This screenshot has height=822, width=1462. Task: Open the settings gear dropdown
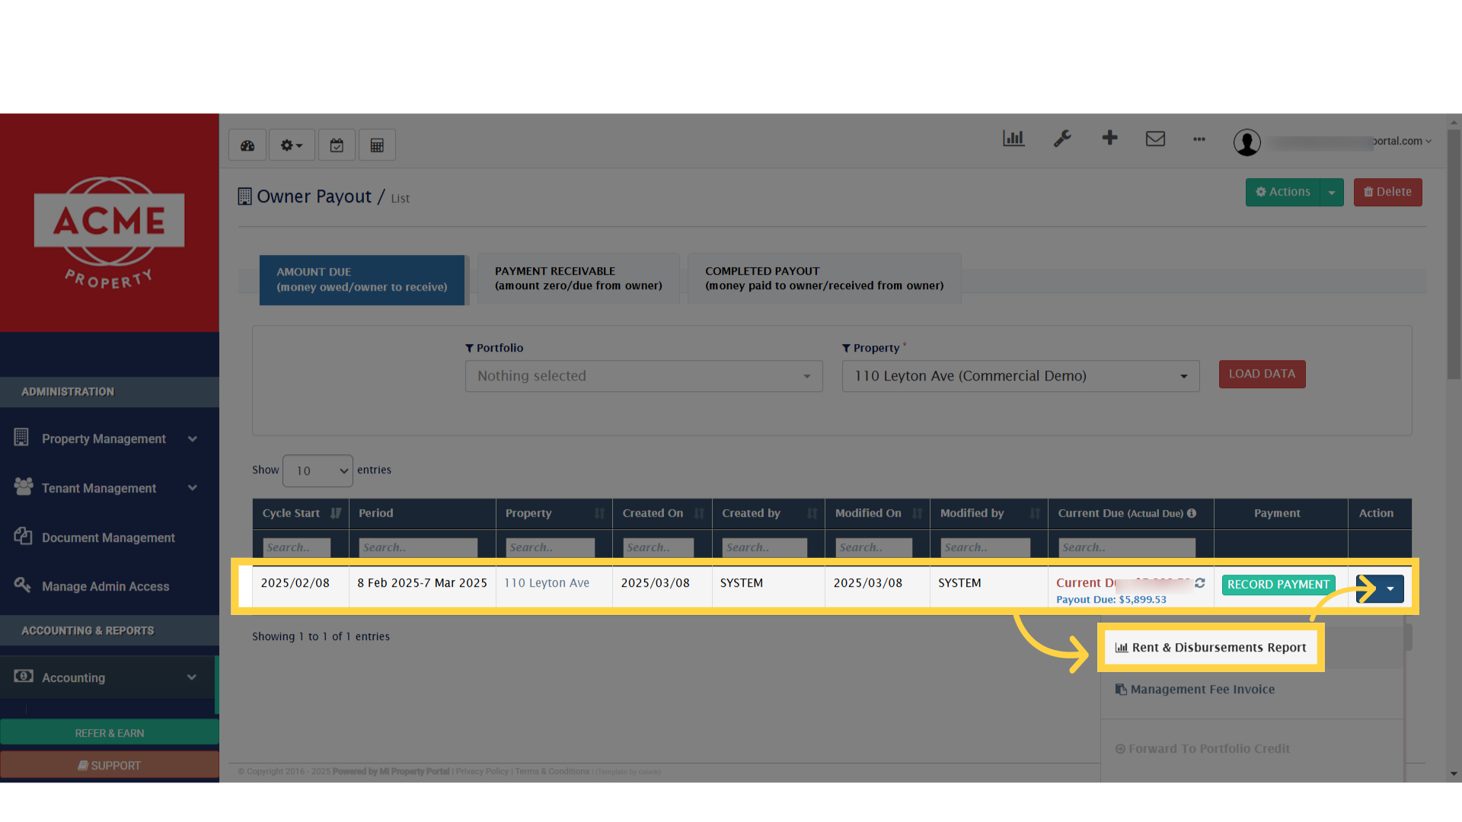point(292,145)
